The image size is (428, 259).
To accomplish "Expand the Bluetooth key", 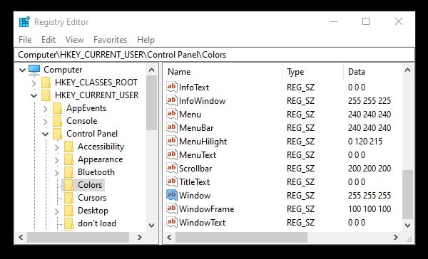I will [x=57, y=172].
